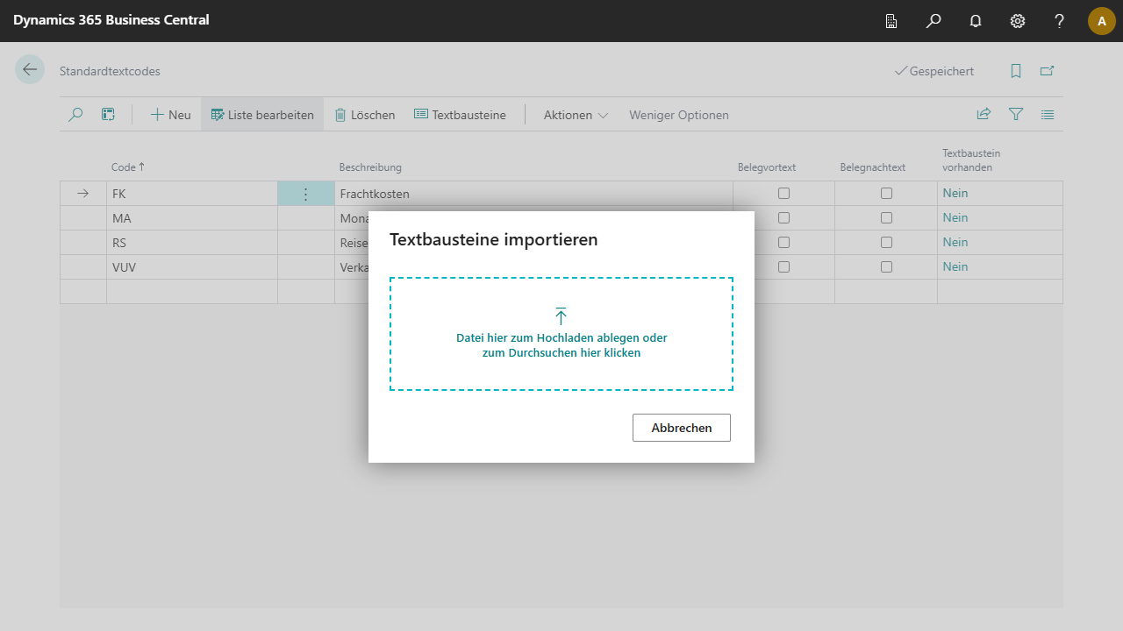Screen dimensions: 1123x631
Task: Expand the Aktionen dropdown menu
Action: pos(576,115)
